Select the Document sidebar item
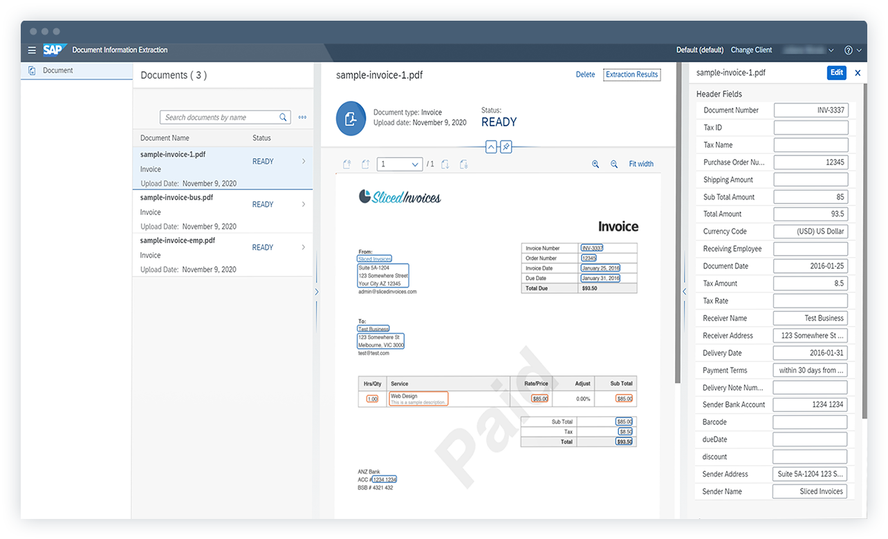 [x=58, y=70]
